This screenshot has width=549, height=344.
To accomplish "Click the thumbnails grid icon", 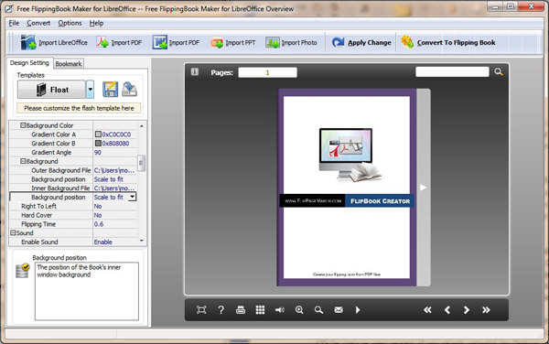I will pyautogui.click(x=260, y=310).
